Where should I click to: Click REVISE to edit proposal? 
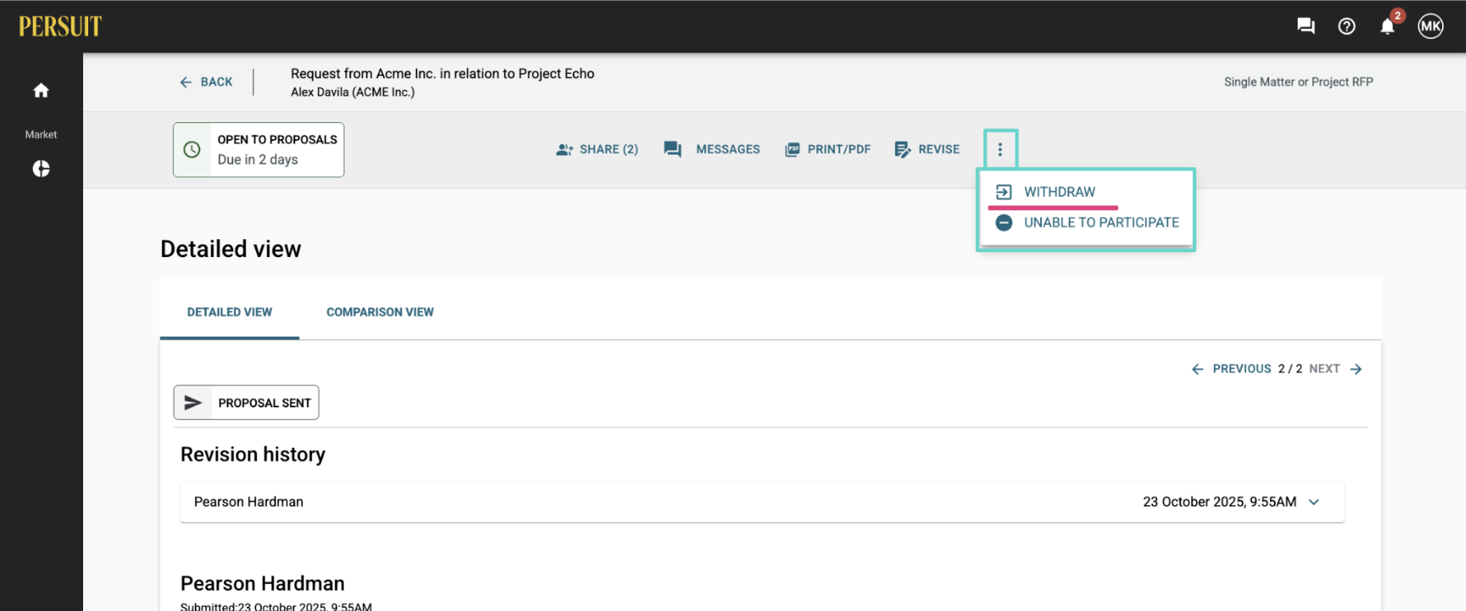[x=927, y=149]
